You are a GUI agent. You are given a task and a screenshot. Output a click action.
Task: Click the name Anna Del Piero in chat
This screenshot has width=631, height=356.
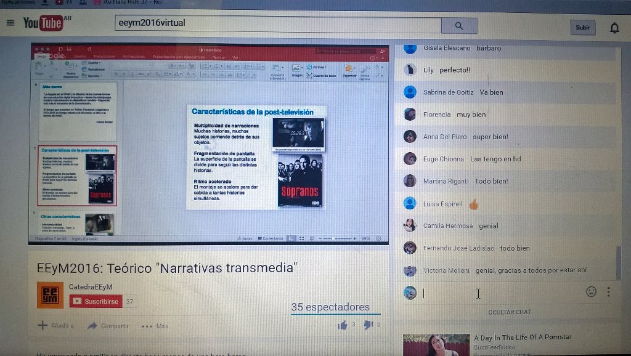[x=445, y=137]
